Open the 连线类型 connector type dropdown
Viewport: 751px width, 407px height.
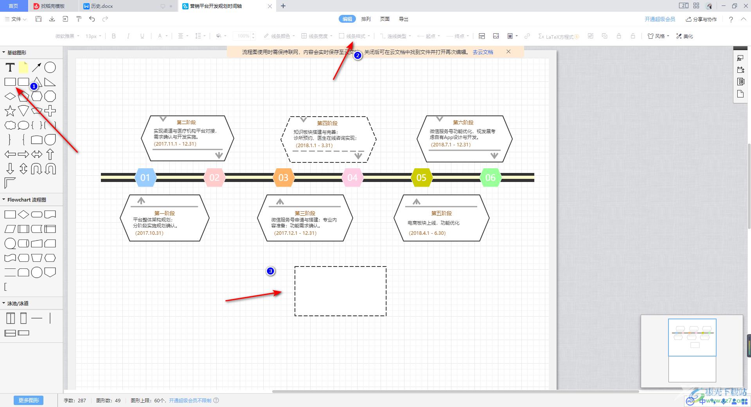coord(395,36)
